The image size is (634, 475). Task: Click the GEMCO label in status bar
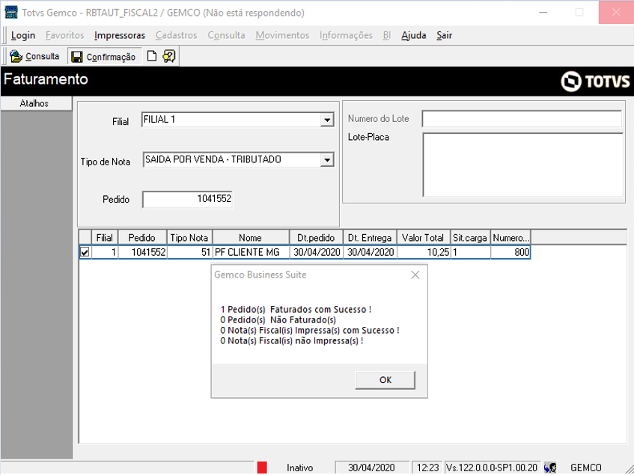click(x=586, y=468)
